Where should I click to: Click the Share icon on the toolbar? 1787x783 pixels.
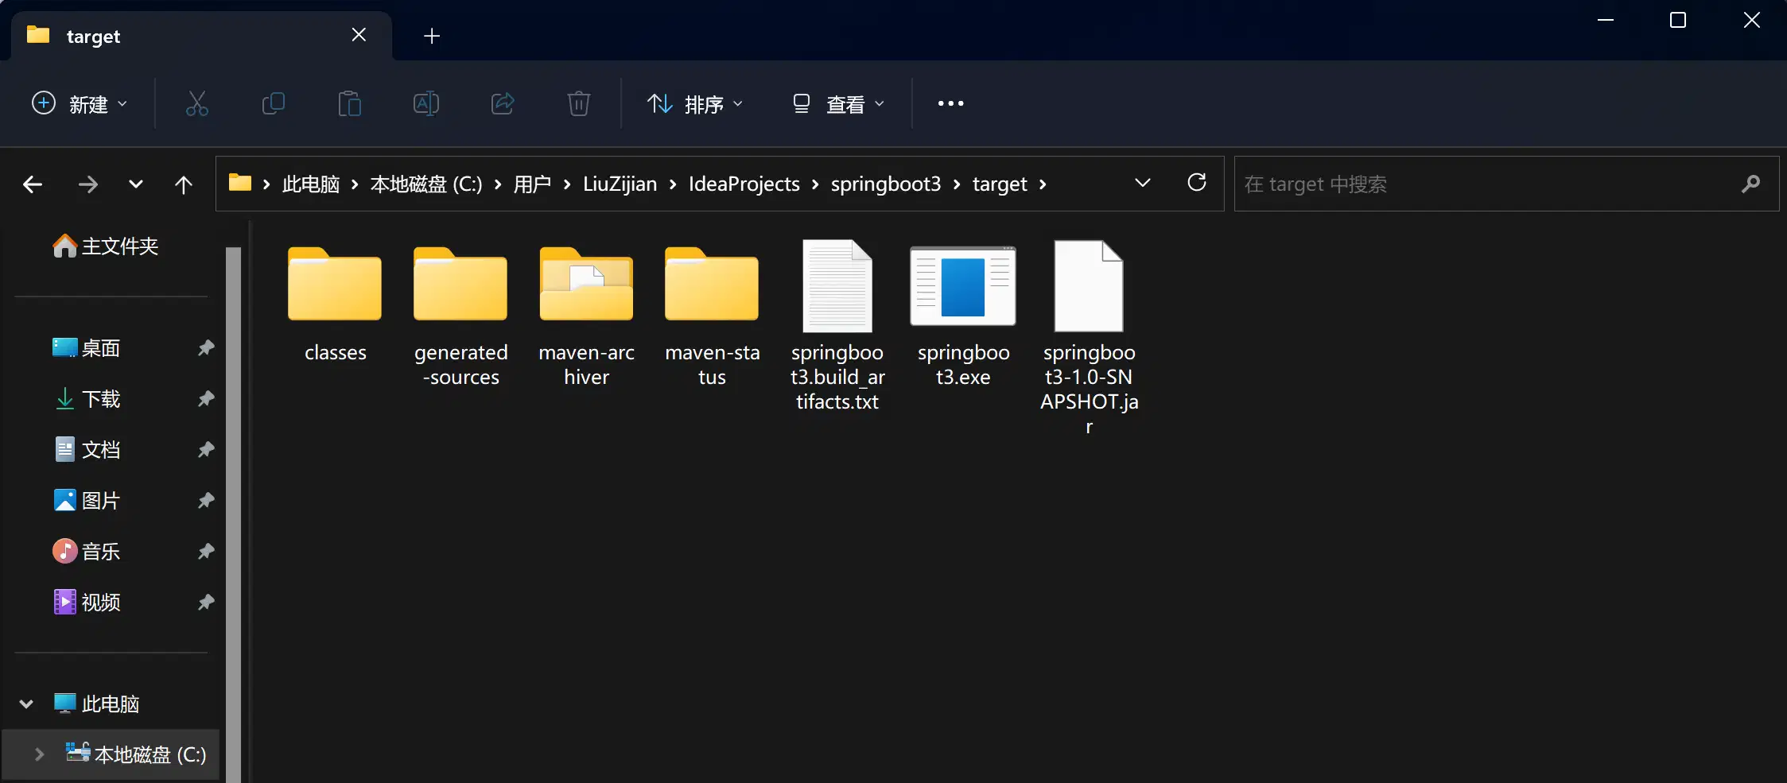pyautogui.click(x=502, y=103)
